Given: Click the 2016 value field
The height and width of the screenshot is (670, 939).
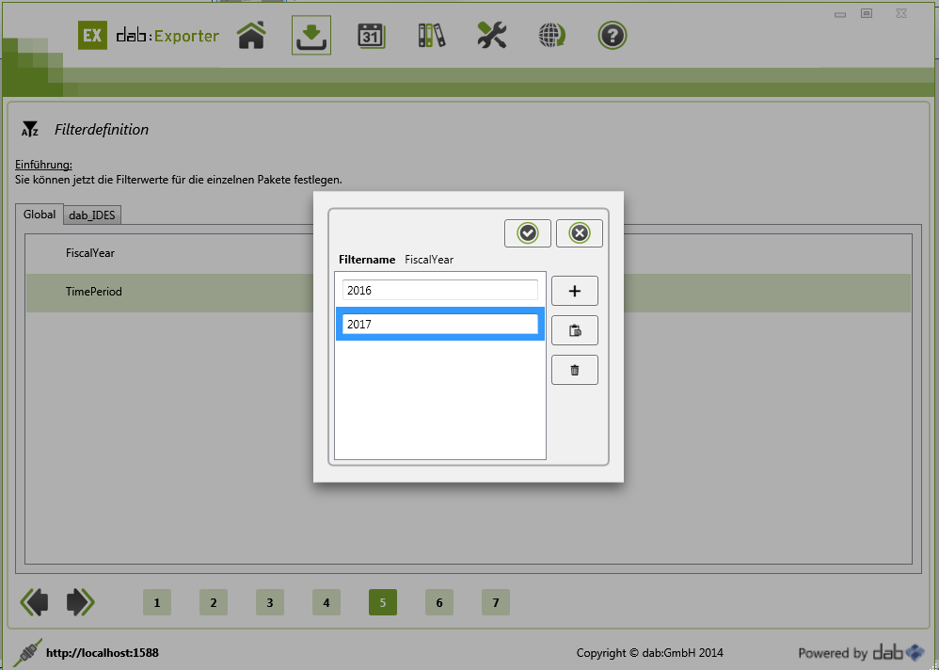Looking at the screenshot, I should point(440,290).
